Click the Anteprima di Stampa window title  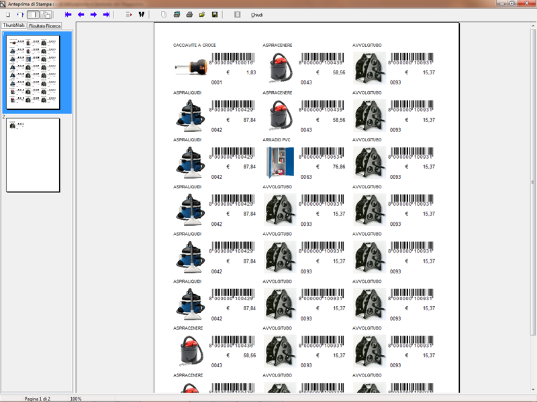pyautogui.click(x=31, y=4)
